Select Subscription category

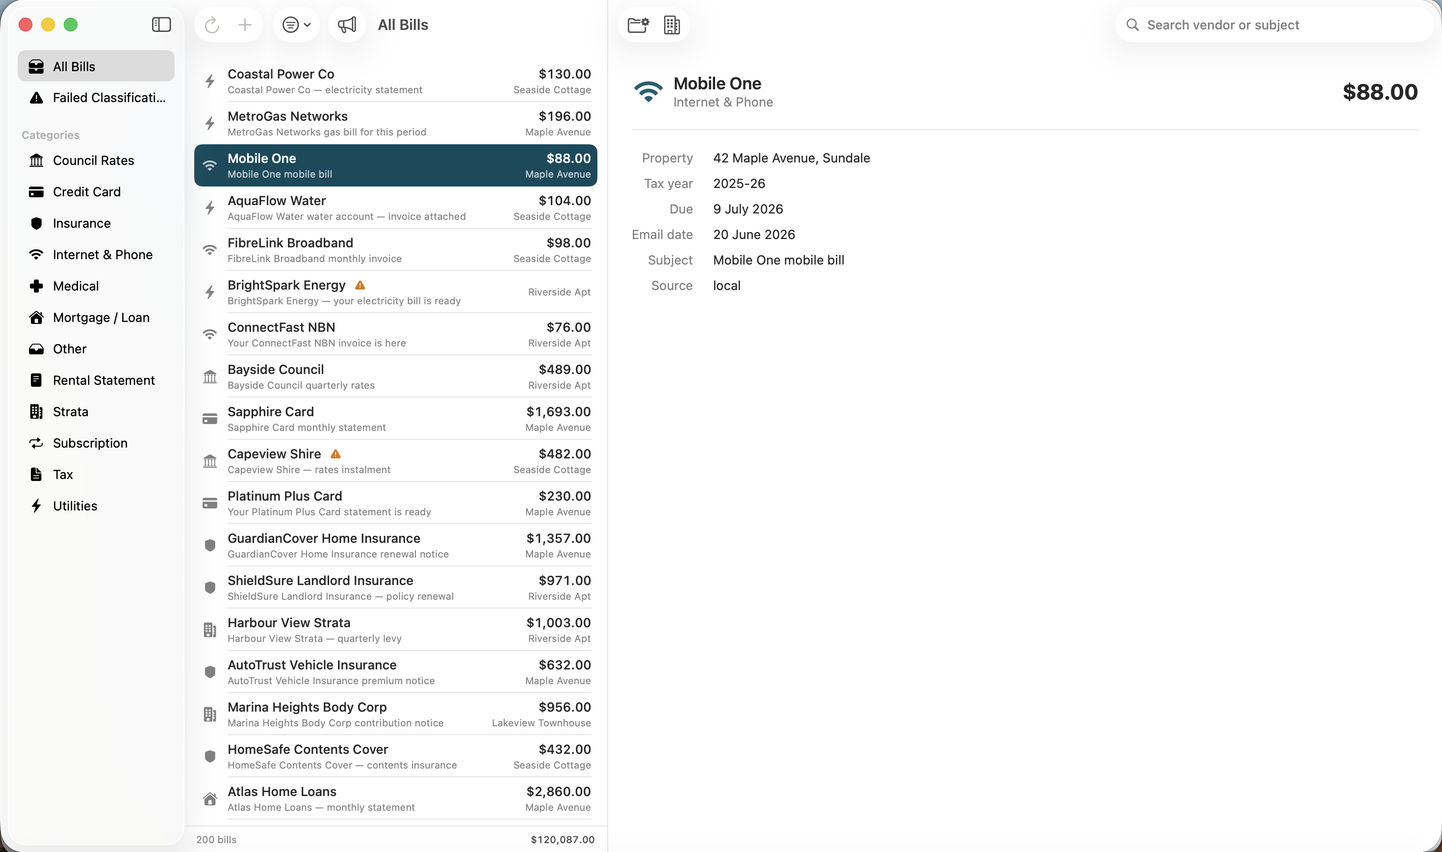96,443
